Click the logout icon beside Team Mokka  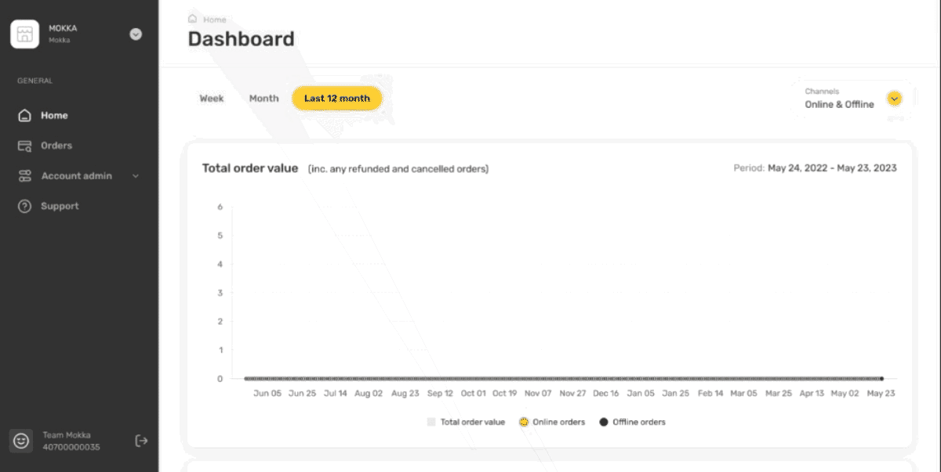(x=141, y=441)
